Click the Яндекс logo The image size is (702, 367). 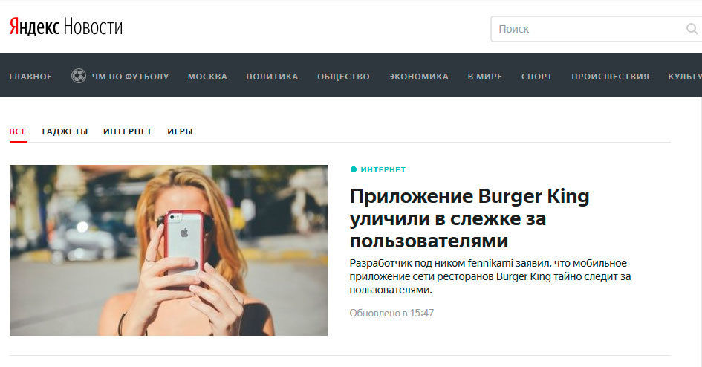click(x=34, y=27)
